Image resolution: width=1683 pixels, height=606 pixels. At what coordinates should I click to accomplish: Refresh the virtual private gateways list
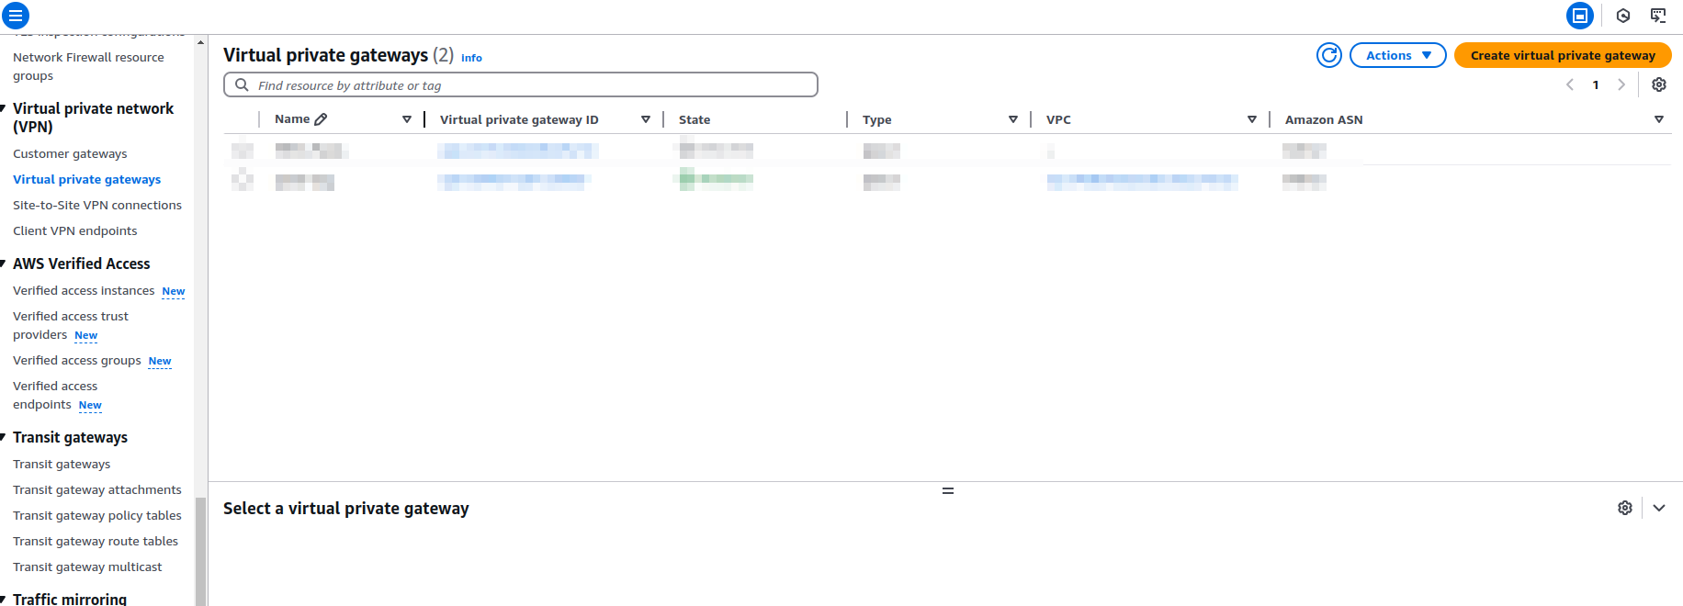(x=1329, y=55)
